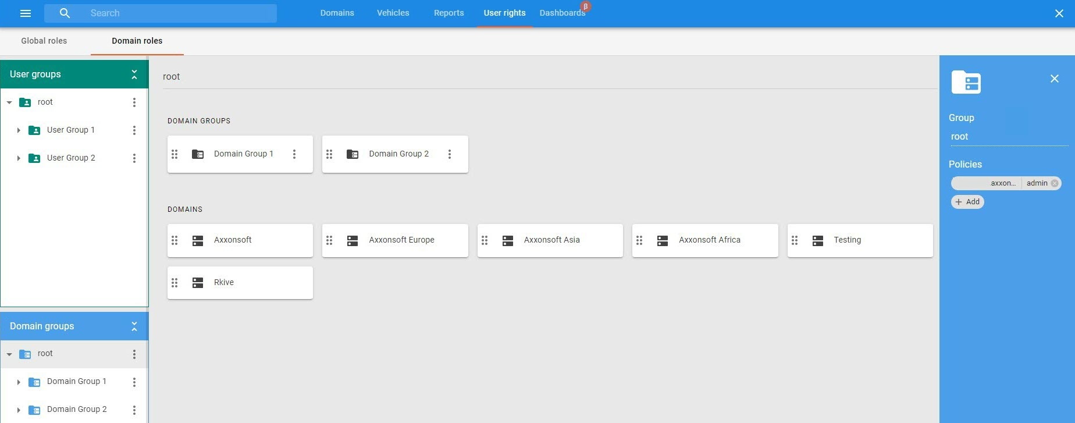Open three-dot menu for User Group 1
This screenshot has width=1075, height=423.
click(134, 130)
